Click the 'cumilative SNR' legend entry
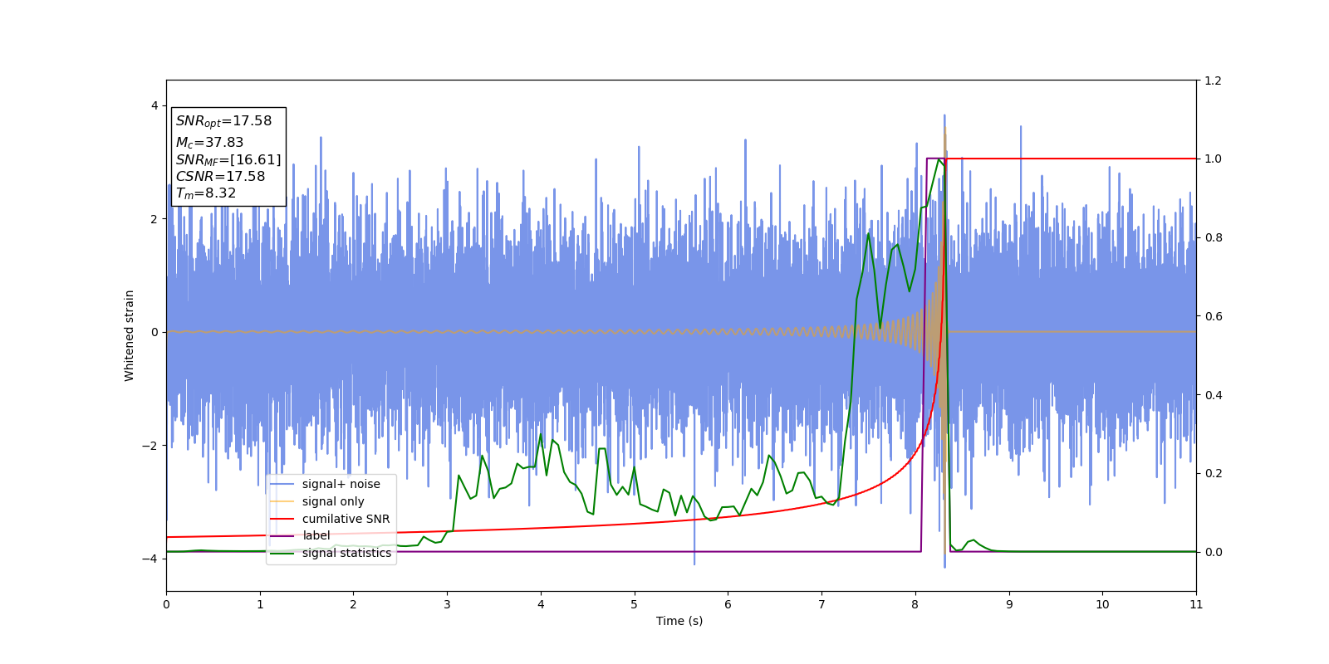The height and width of the screenshot is (664, 1329). [x=330, y=519]
